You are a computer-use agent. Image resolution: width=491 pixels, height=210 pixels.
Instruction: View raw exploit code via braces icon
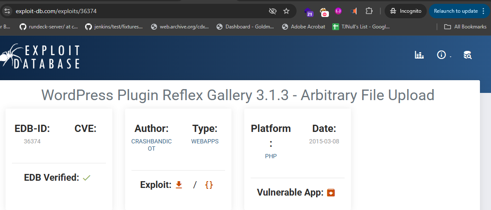[208, 185]
